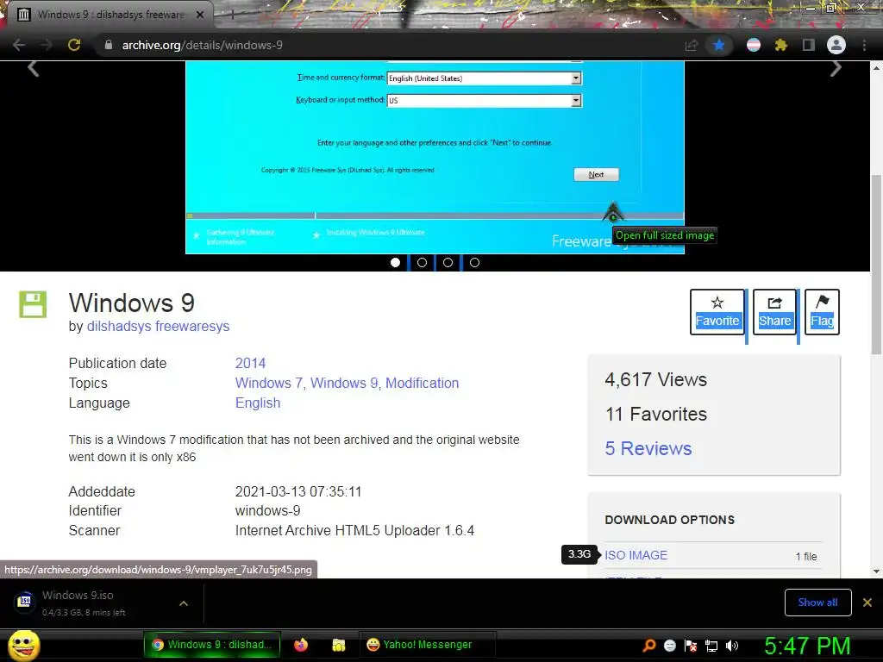Open the Windows 9 topic link
The width and height of the screenshot is (883, 662).
pyautogui.click(x=344, y=383)
